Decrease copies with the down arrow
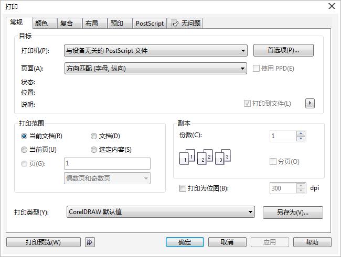The width and height of the screenshot is (341, 257). point(301,139)
